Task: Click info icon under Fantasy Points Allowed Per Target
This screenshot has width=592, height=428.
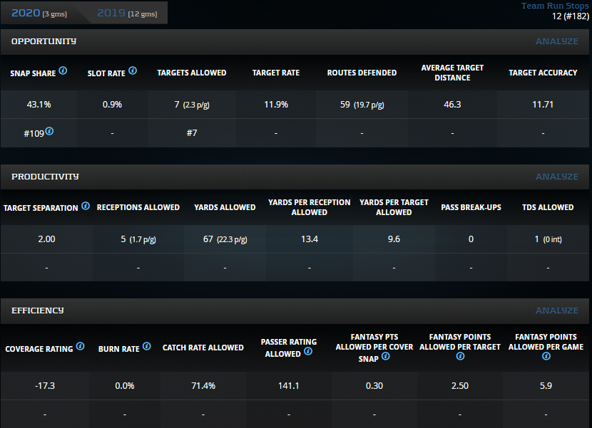Action: (460, 356)
